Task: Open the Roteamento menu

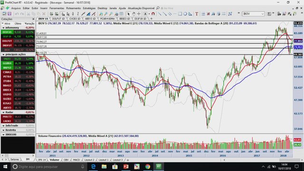Action: pos(73,8)
